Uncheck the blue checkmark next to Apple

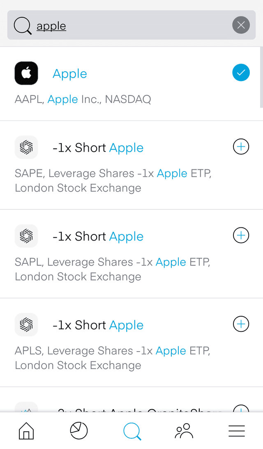pyautogui.click(x=241, y=73)
